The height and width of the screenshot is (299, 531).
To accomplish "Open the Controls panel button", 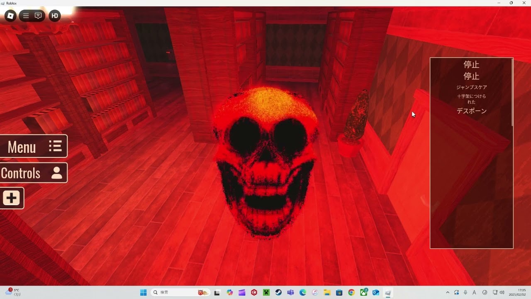I will [x=33, y=173].
